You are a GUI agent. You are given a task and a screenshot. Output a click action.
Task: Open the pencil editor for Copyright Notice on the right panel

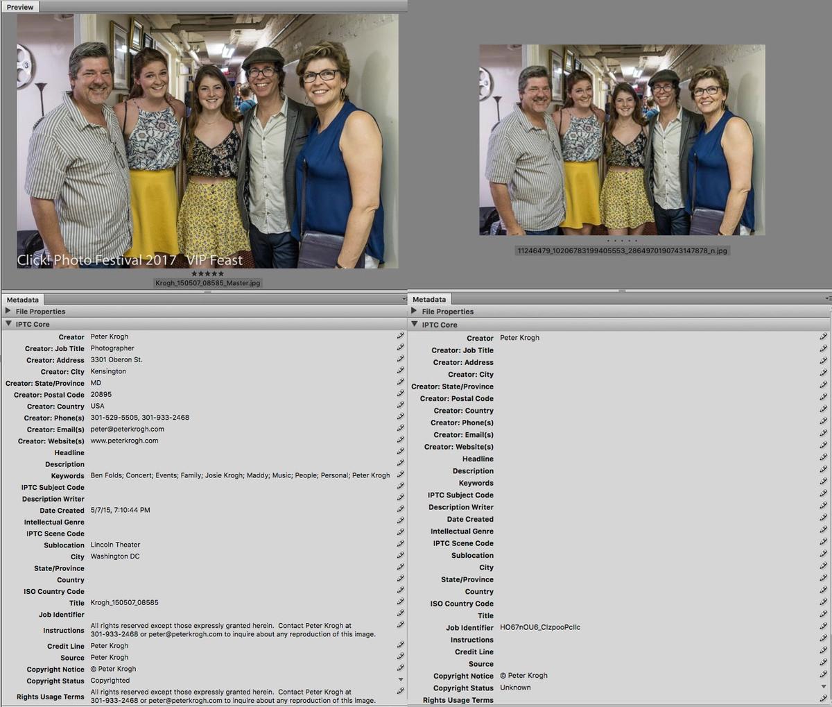tap(824, 674)
